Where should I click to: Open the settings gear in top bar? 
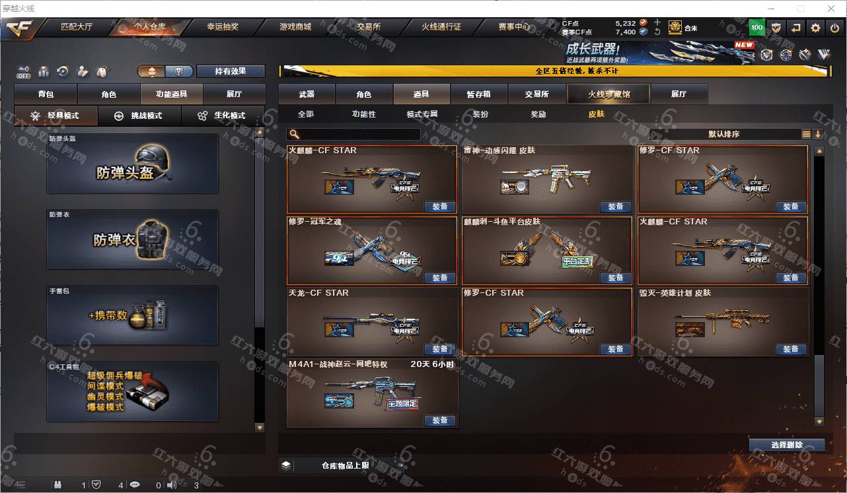[816, 28]
